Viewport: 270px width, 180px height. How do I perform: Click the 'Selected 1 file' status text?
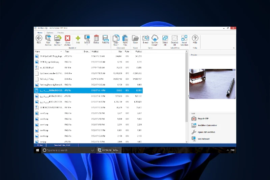62,145
